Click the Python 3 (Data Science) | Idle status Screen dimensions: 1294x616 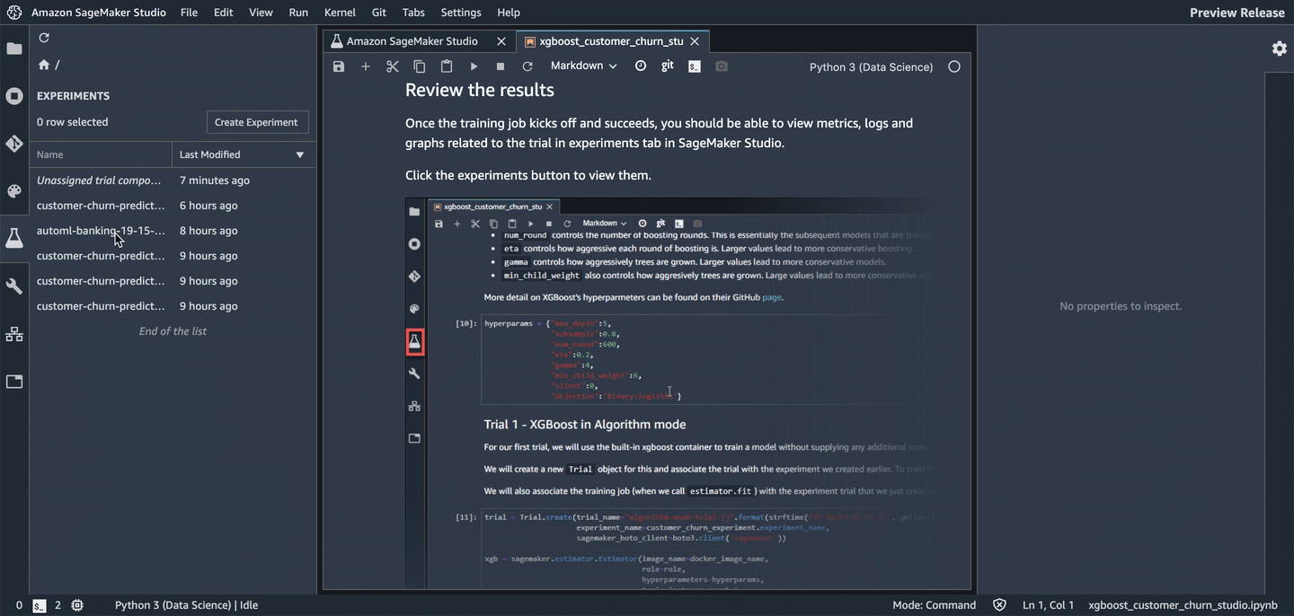coord(186,605)
